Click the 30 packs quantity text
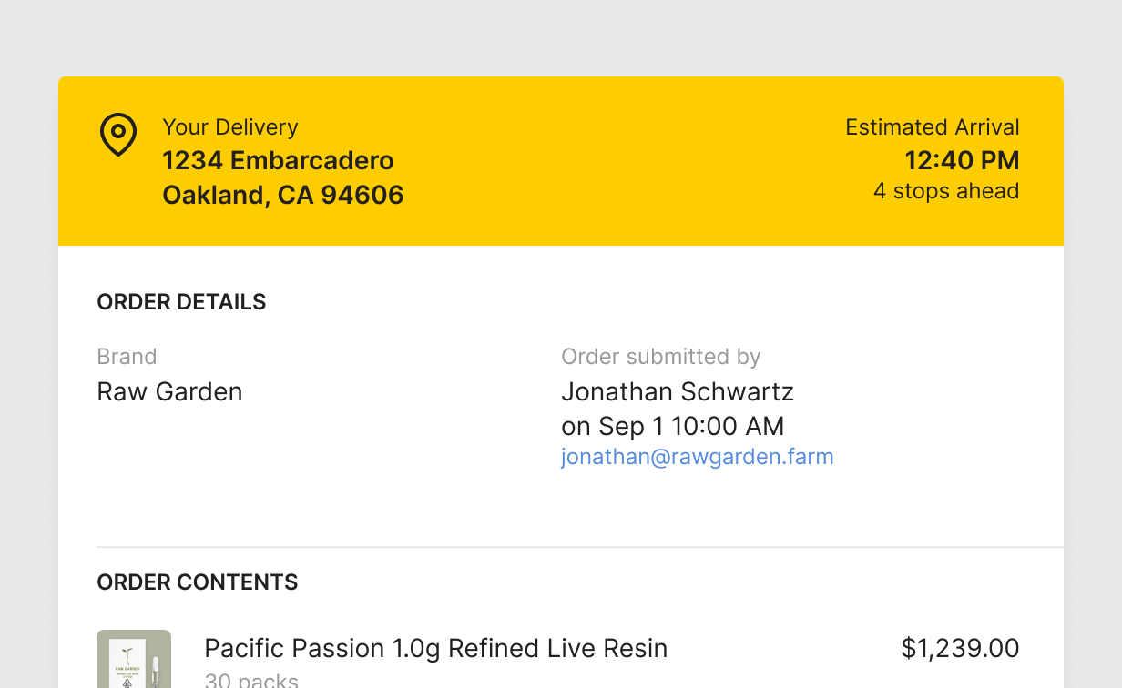This screenshot has height=688, width=1122. 251,680
